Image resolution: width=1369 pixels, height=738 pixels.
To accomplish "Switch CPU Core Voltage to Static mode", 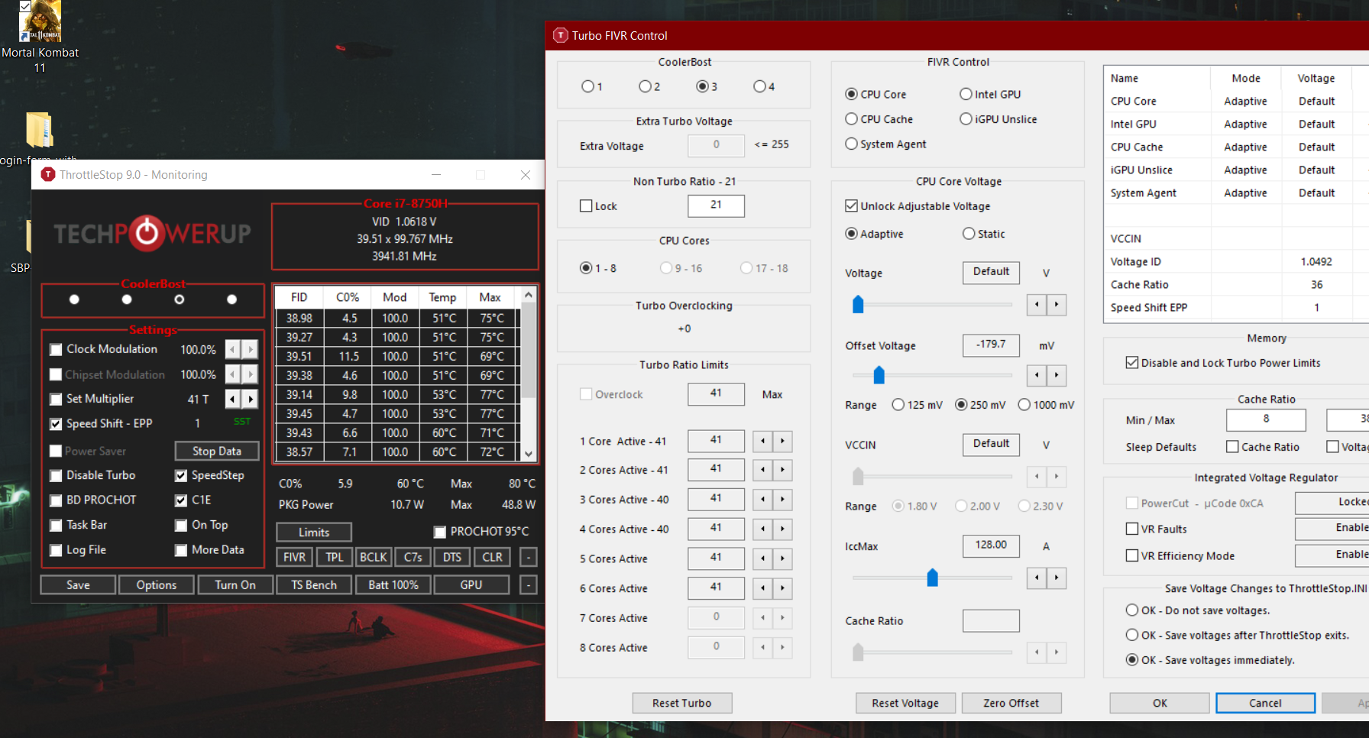I will click(x=969, y=234).
